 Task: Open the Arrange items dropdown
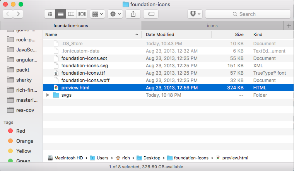[x=97, y=14]
